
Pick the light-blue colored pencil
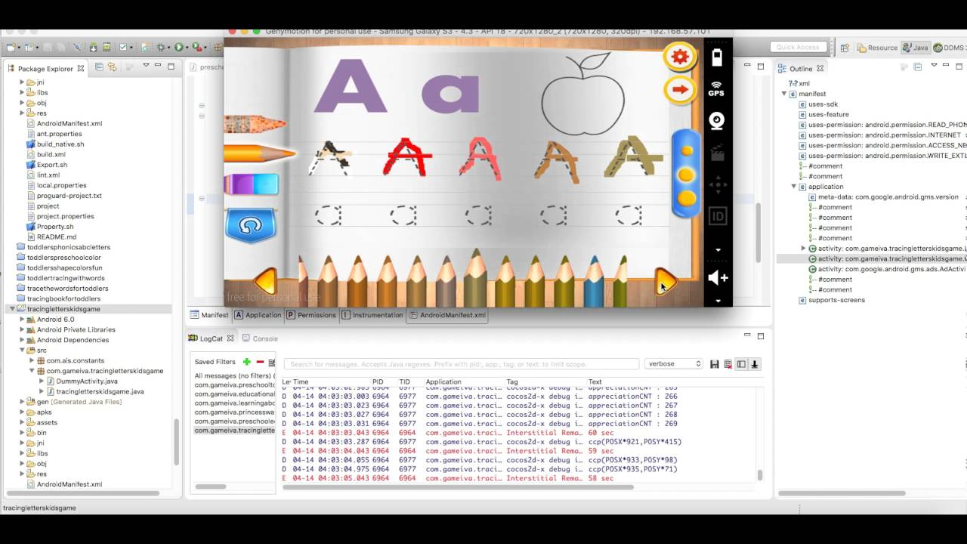593,281
